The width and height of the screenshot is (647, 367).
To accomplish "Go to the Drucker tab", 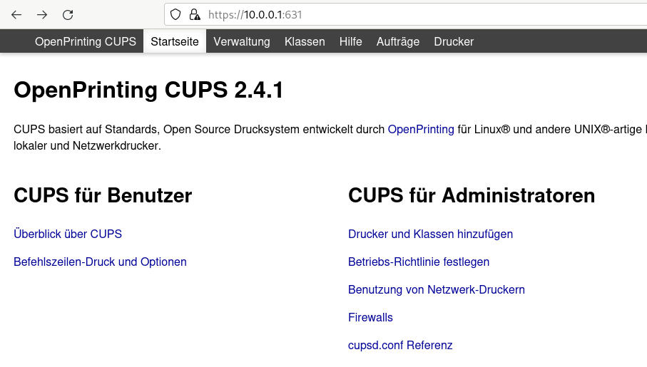I will (454, 41).
